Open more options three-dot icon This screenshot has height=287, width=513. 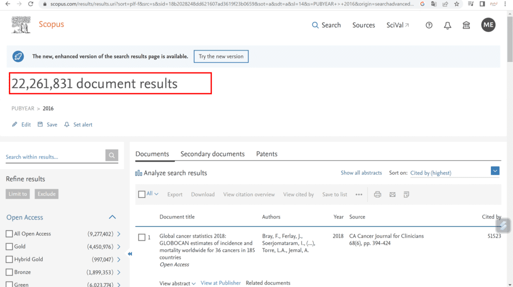(359, 194)
